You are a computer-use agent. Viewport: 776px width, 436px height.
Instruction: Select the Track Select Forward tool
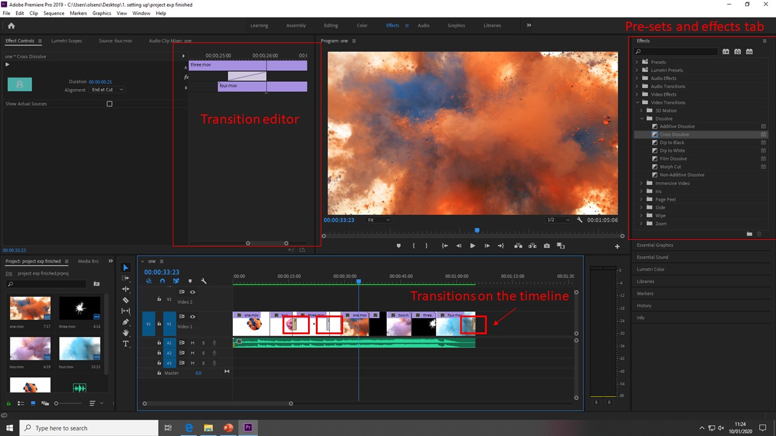125,278
